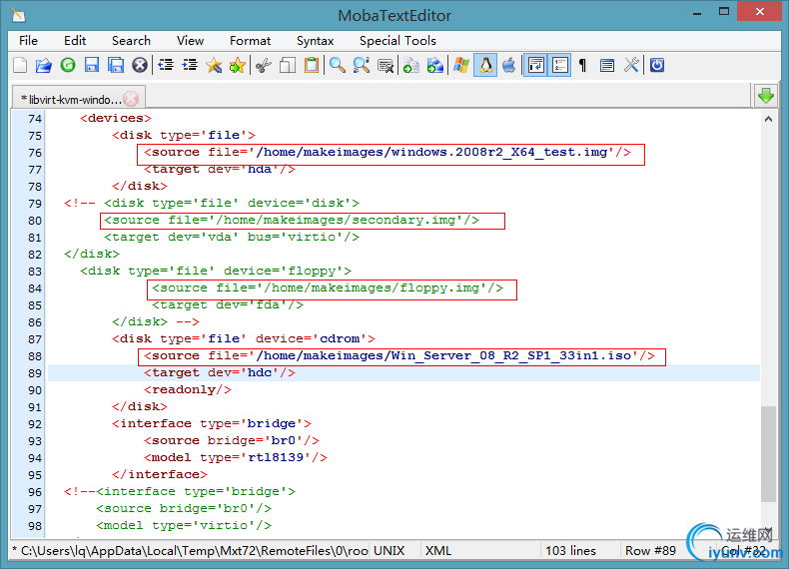789x569 pixels.
Task: Click the file path in the status bar
Action: click(190, 551)
